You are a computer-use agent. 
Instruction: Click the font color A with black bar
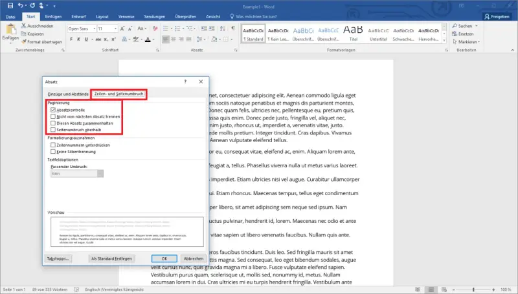[x=148, y=39]
